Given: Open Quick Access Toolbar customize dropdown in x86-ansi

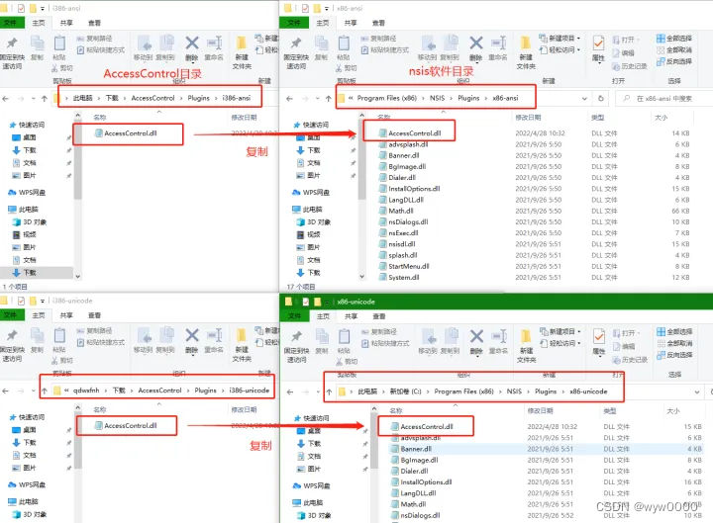Looking at the screenshot, I should [326, 8].
